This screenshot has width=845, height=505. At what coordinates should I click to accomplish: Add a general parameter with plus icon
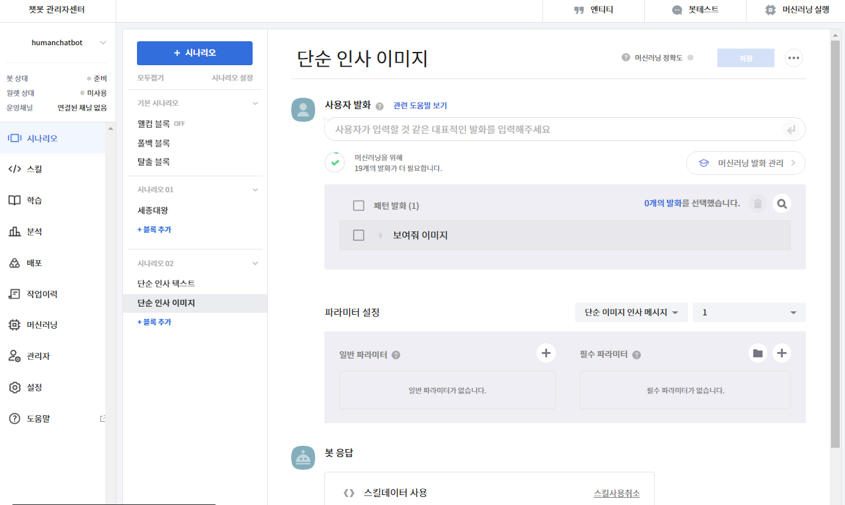[546, 353]
